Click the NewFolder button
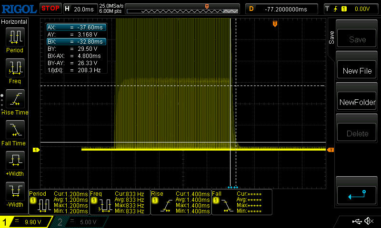This screenshot has width=381, height=228. pos(357,101)
